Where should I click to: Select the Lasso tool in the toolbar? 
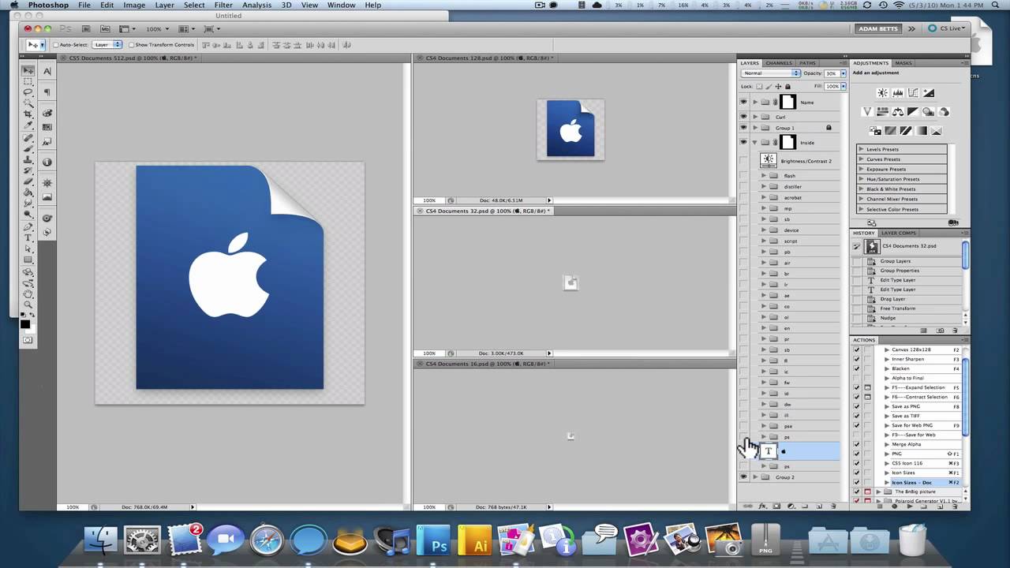28,92
